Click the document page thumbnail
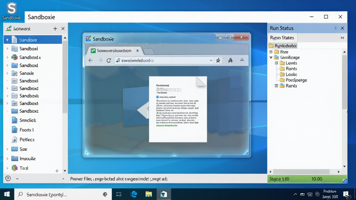The width and height of the screenshot is (356, 200). (178, 109)
